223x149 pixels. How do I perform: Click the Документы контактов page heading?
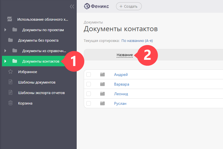(x=121, y=29)
